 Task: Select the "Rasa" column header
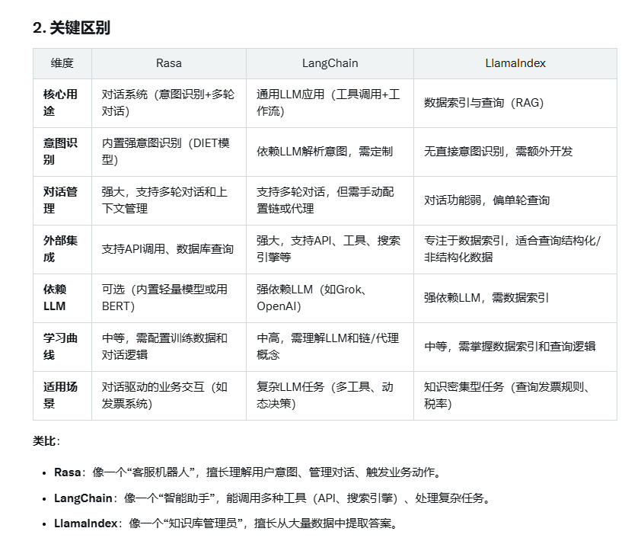[169, 63]
